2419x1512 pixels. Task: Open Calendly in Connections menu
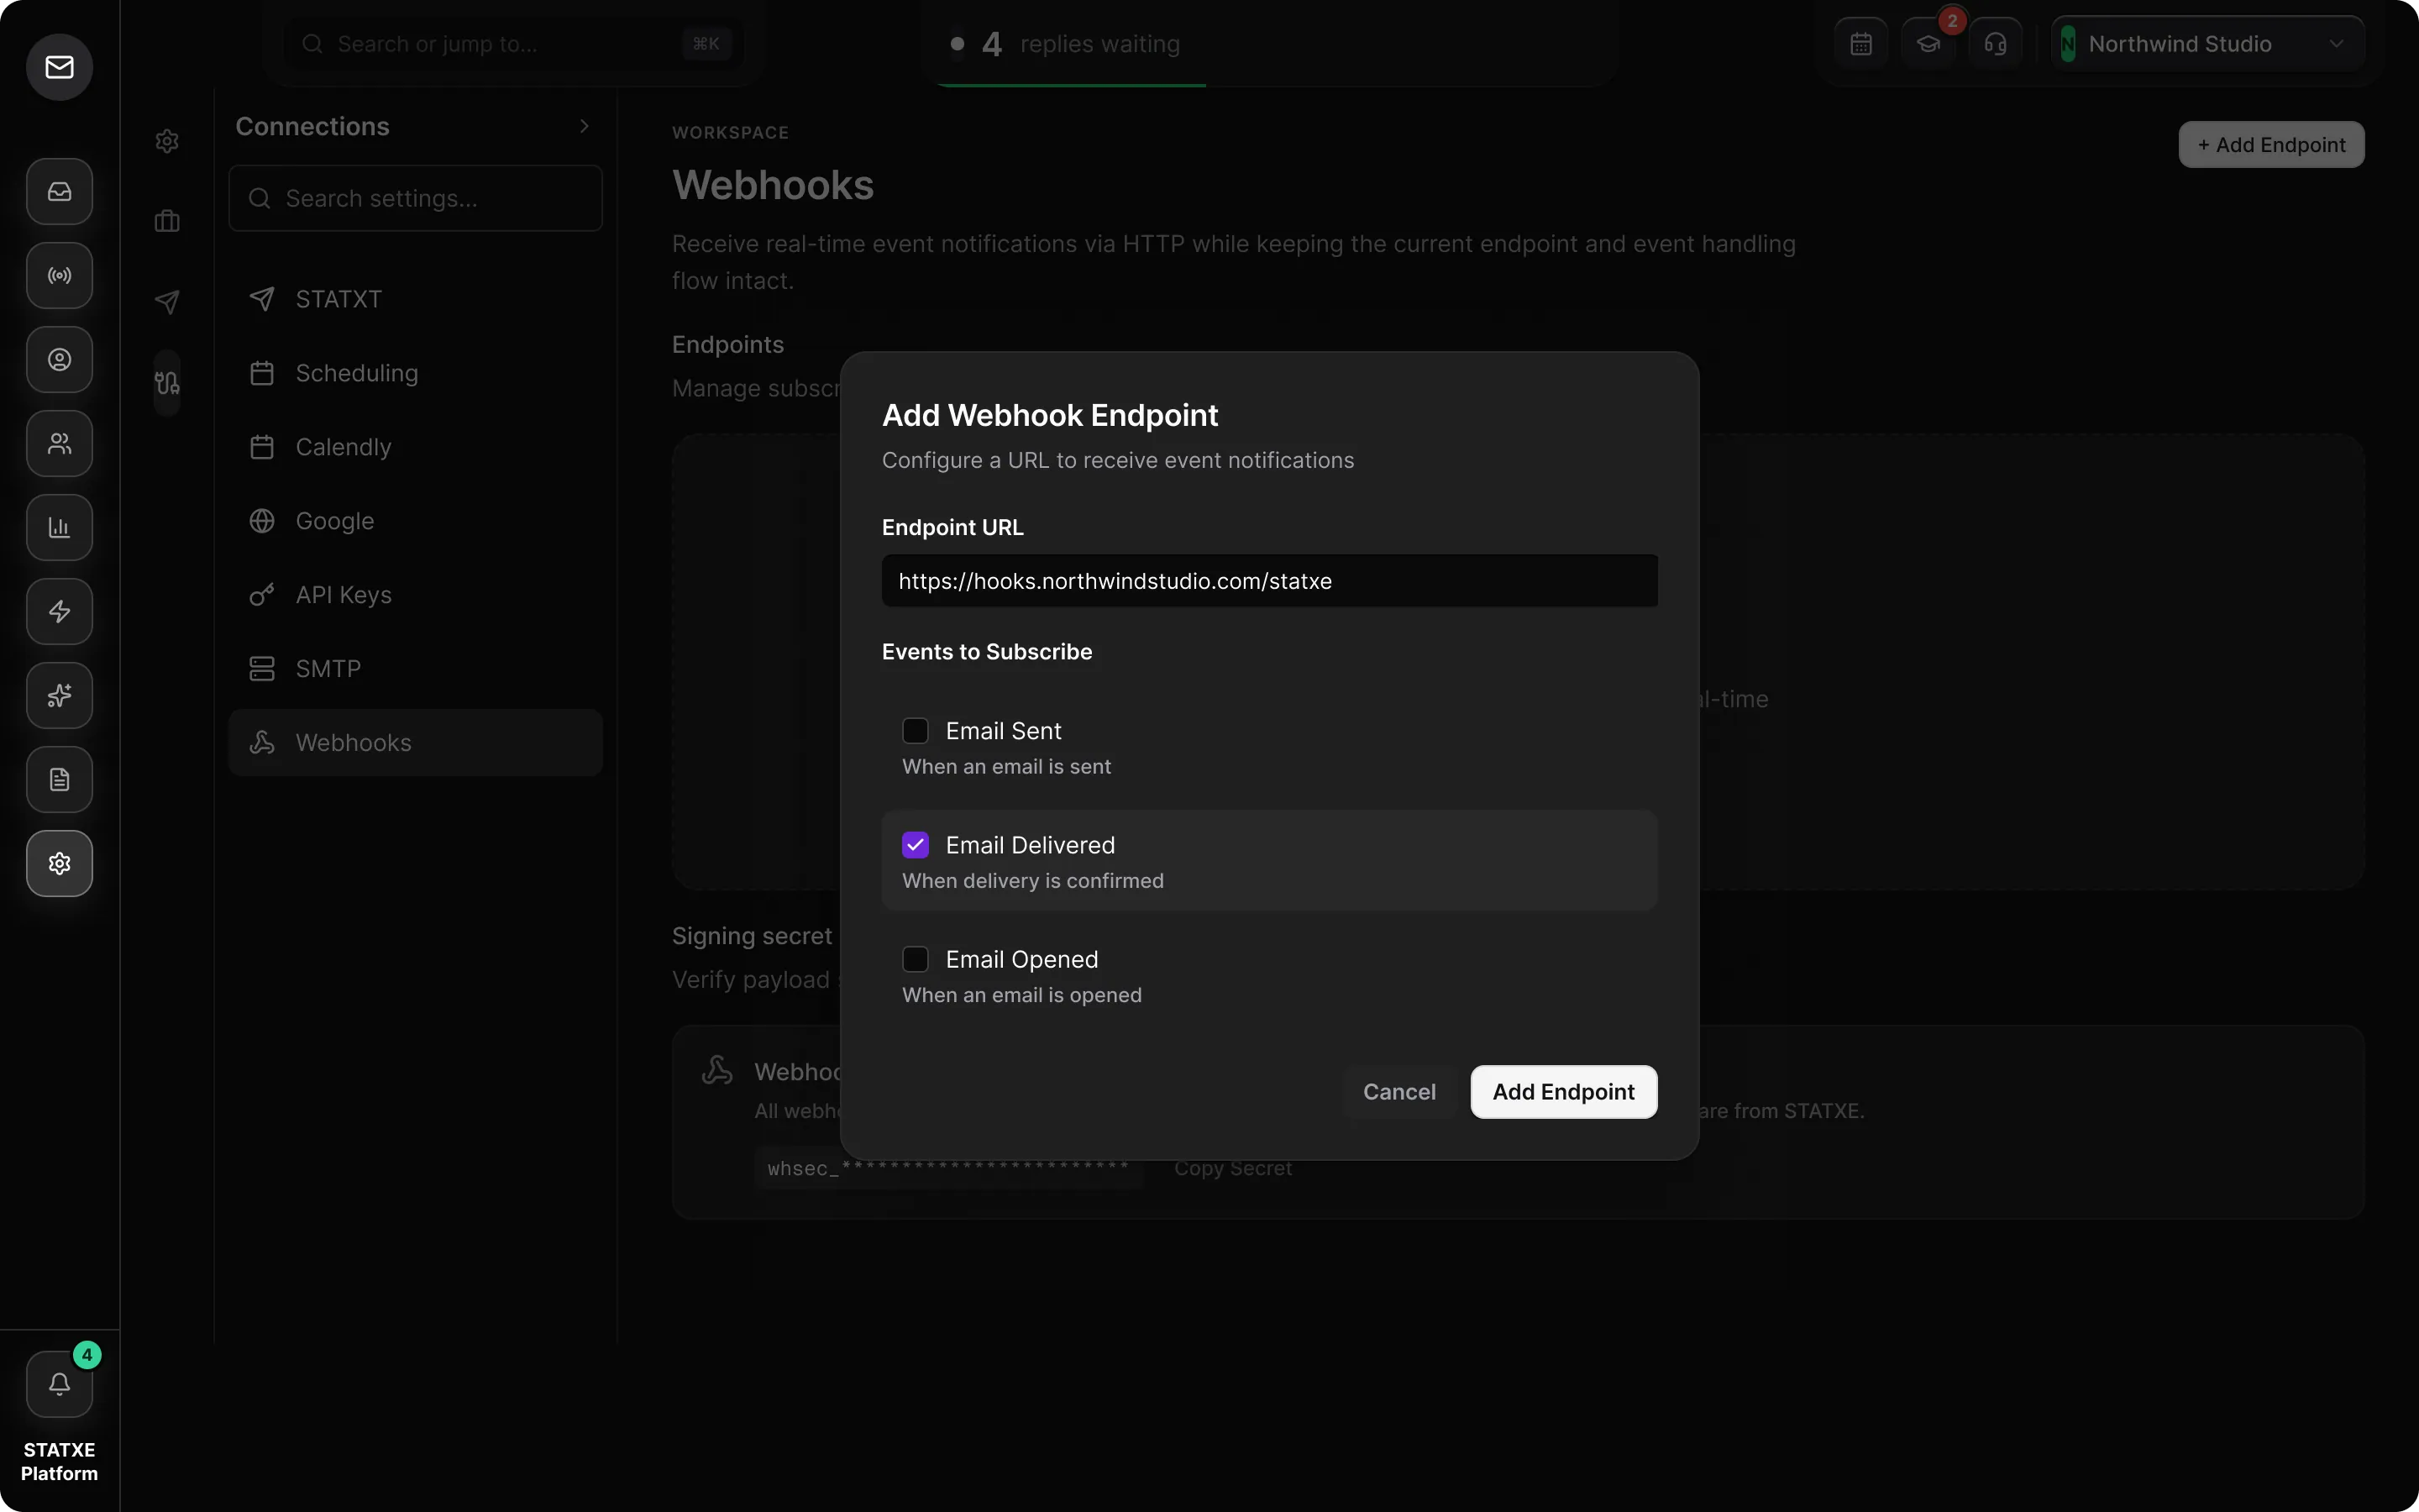pyautogui.click(x=416, y=447)
